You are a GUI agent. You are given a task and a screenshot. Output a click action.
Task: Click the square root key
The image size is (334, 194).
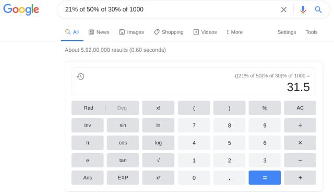[x=158, y=161]
